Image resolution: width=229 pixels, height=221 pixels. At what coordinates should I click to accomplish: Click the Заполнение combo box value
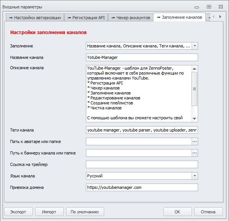click(x=139, y=46)
